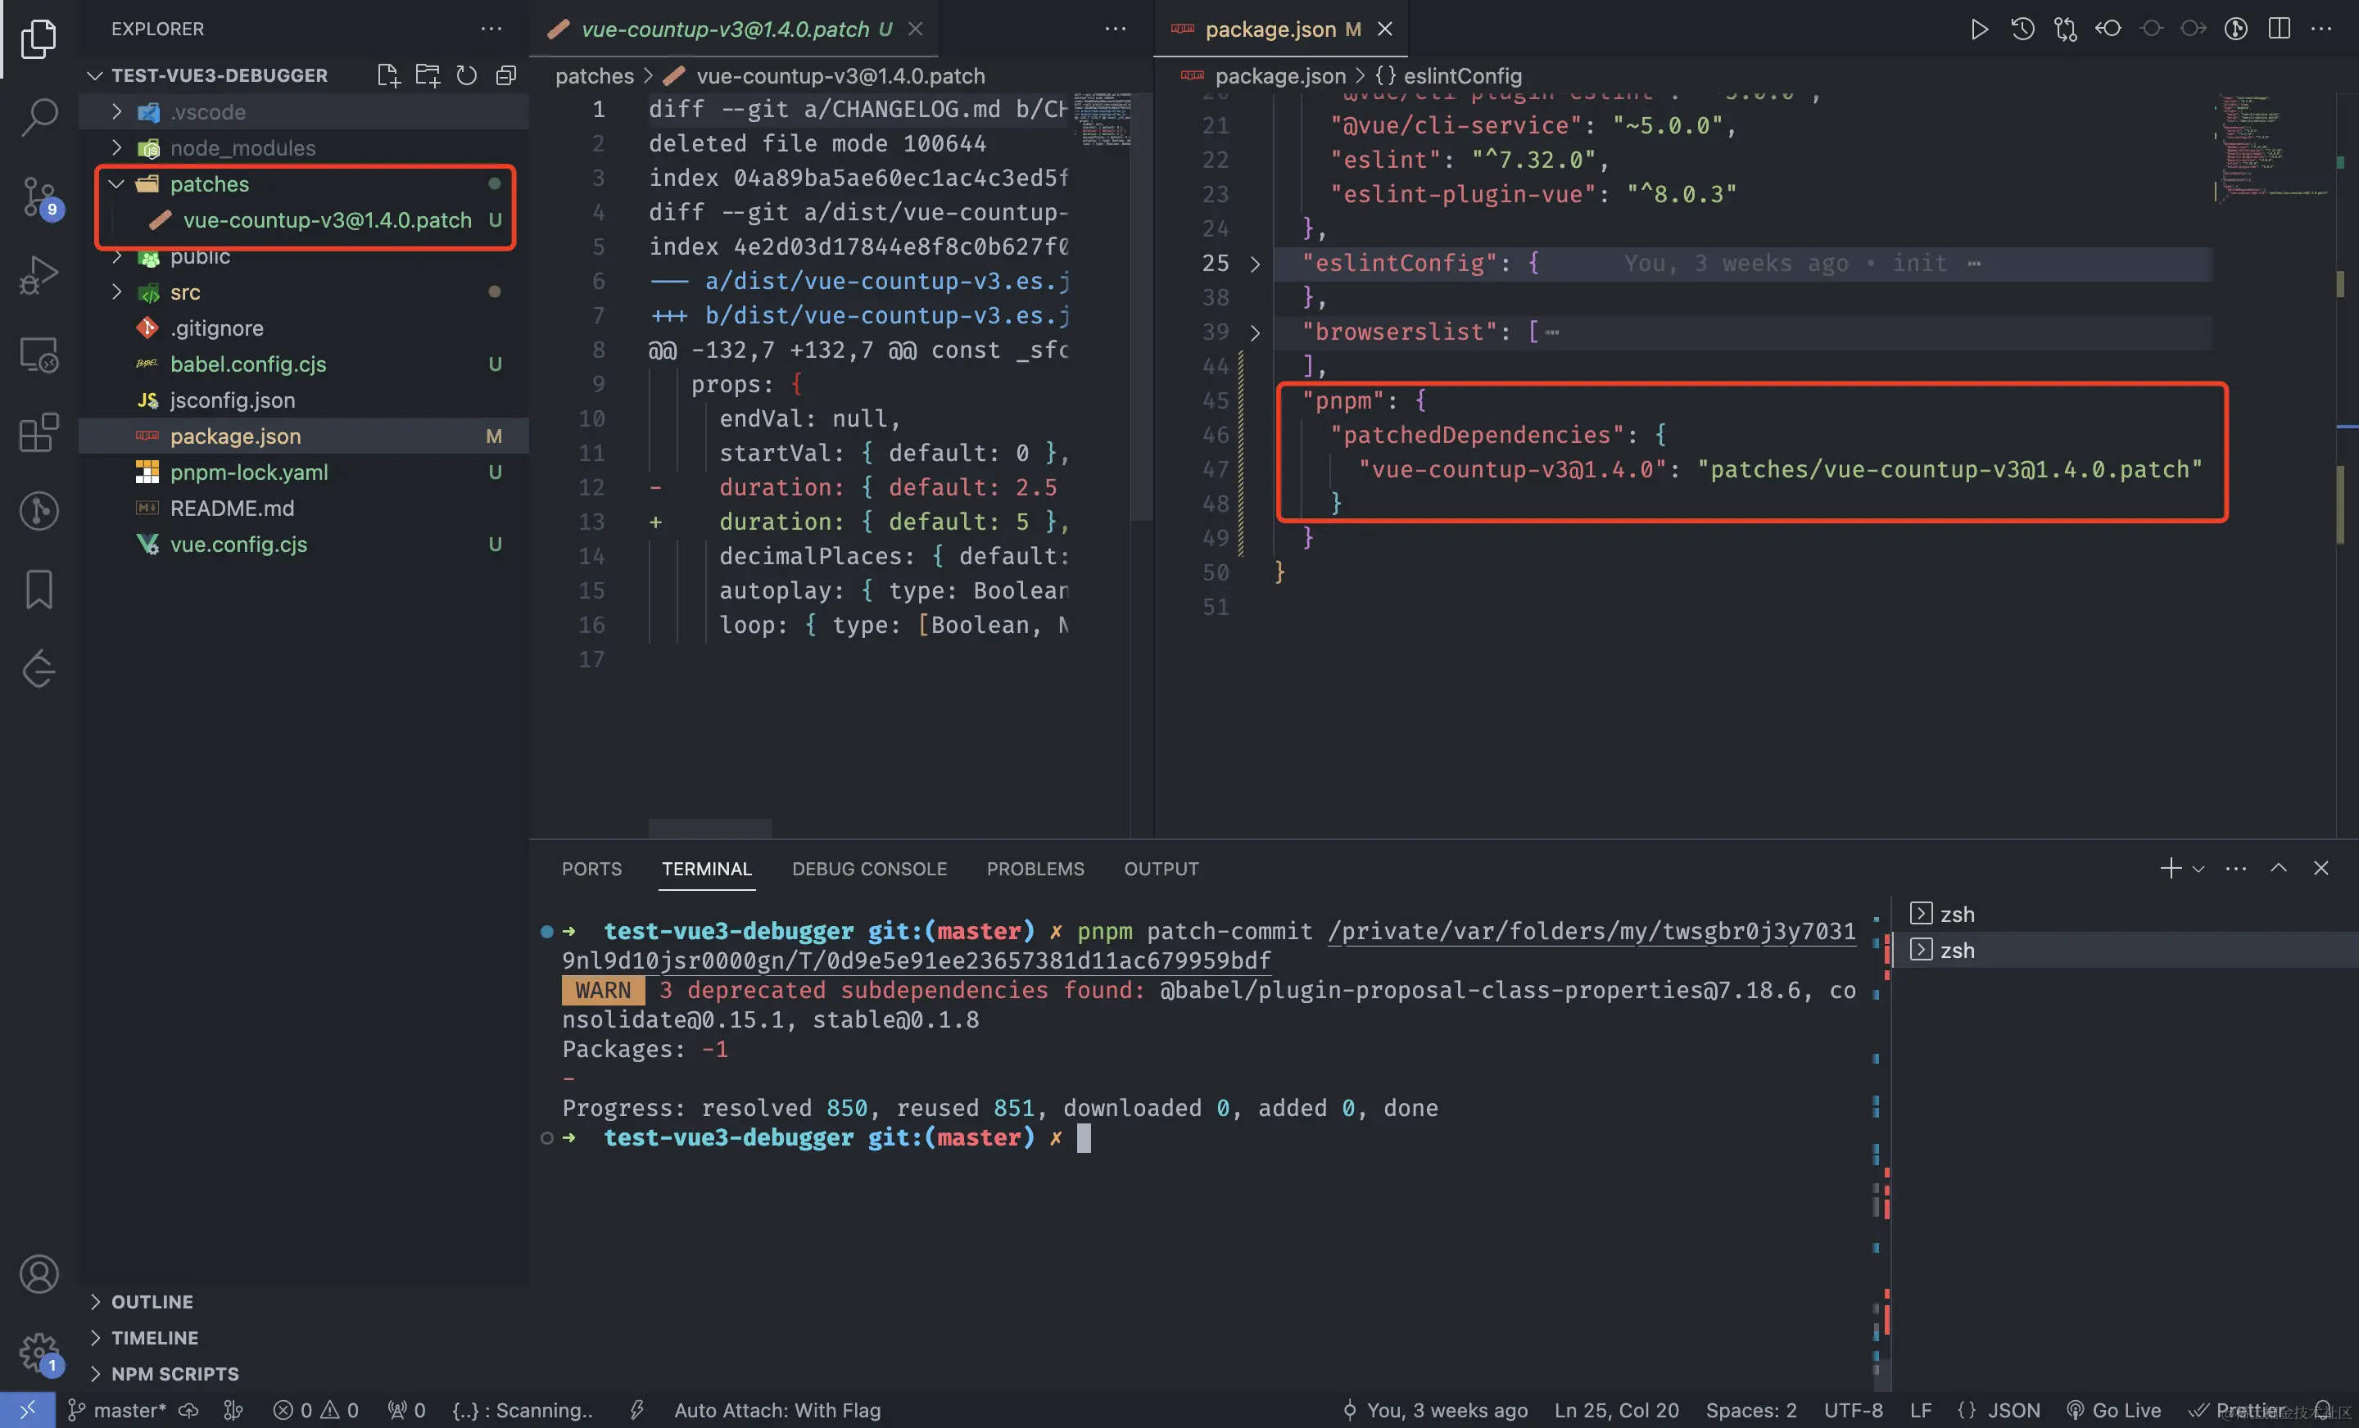
Task: Switch to the DEBUG CONSOLE panel tab
Action: point(869,868)
